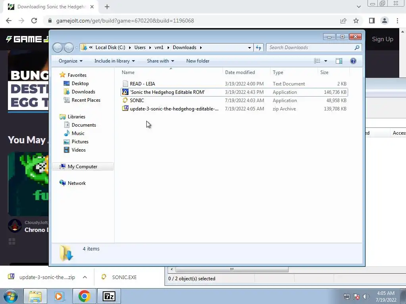Open Windows Start orb
This screenshot has height=304, width=406.
(11, 296)
